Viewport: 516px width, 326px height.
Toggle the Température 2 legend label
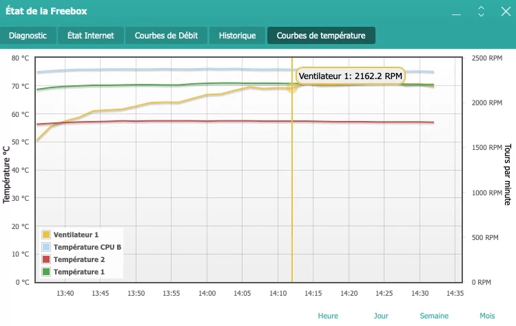pyautogui.click(x=79, y=259)
